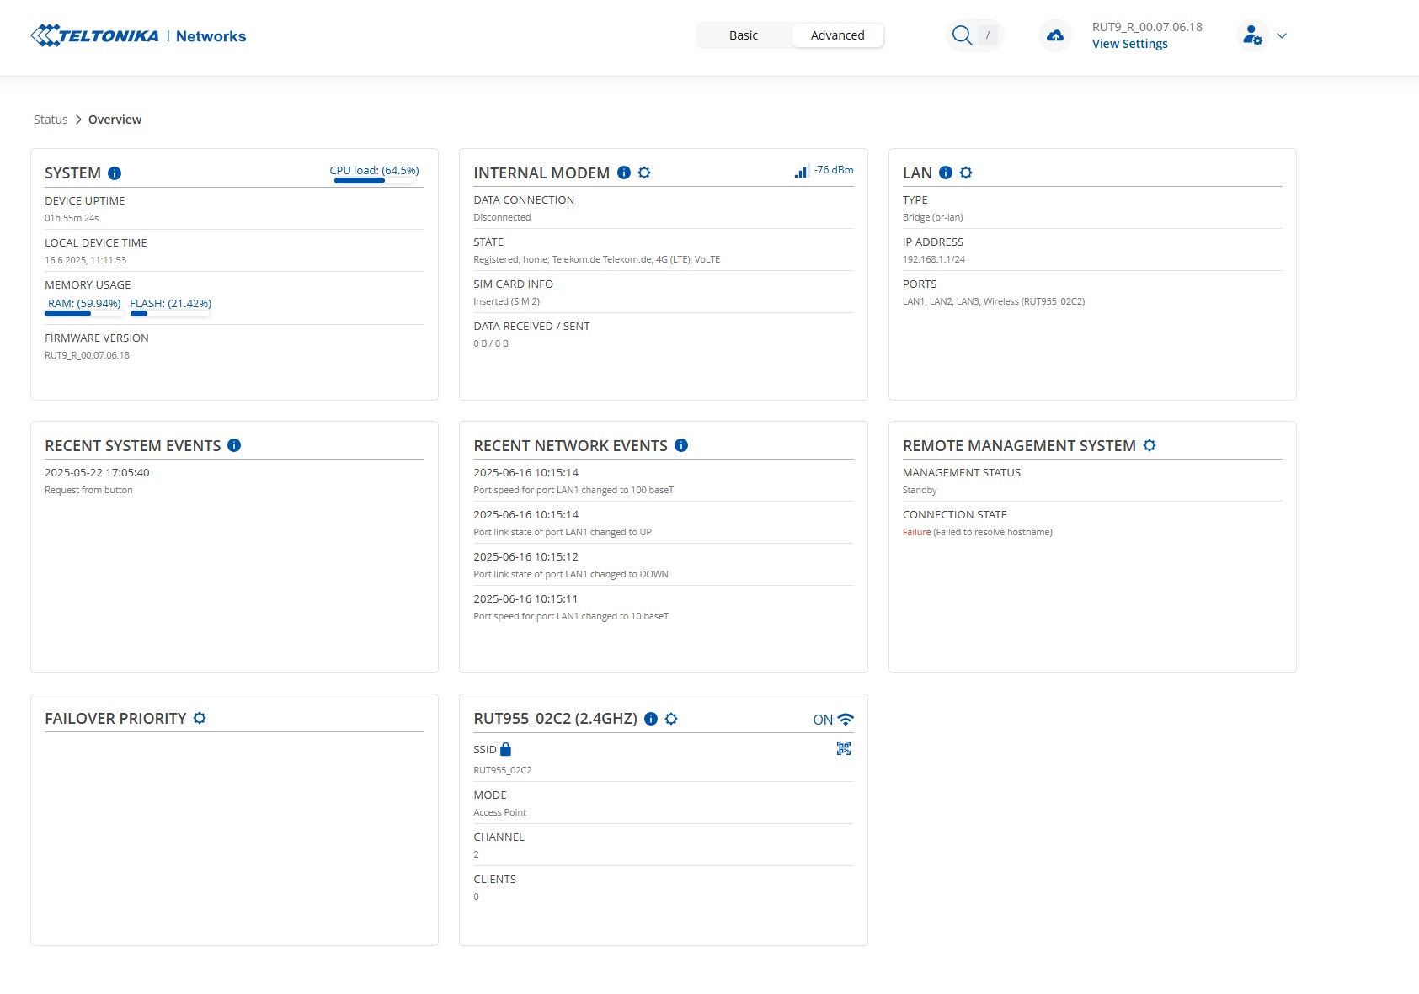Click local device time 16.6.2025, 11:11:53
The image size is (1419, 994).
[x=85, y=260]
